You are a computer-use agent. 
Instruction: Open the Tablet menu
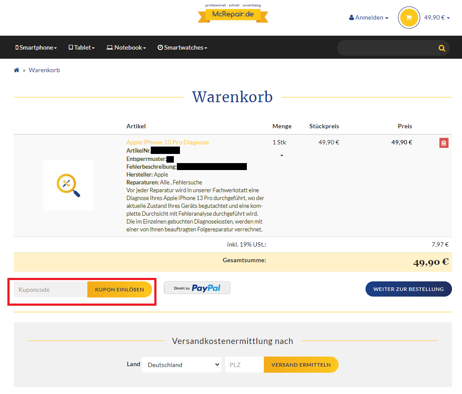82,47
